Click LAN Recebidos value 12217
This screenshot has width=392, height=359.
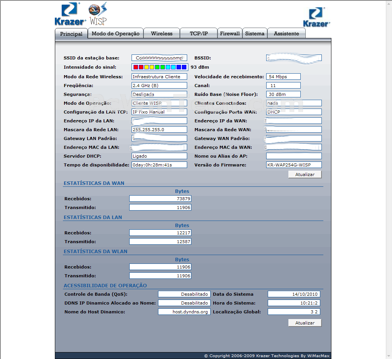tap(160, 233)
